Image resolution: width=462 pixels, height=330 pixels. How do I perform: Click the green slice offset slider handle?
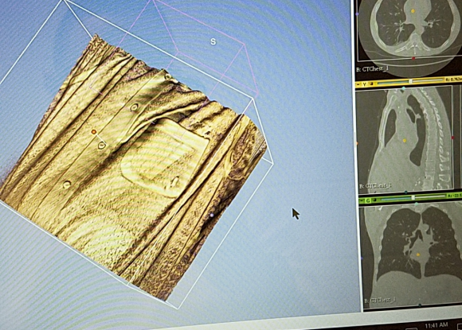pos(413,198)
